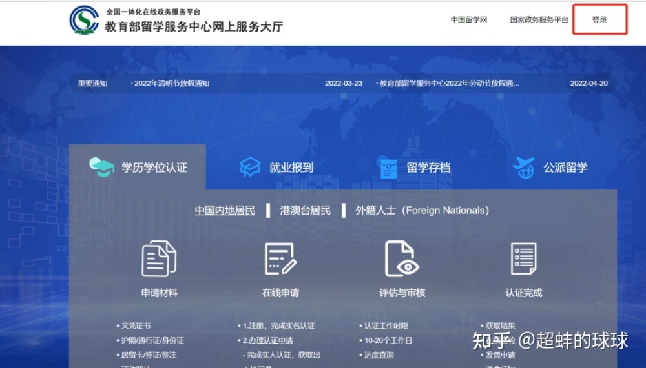Click the documents icon above 申请材料
Image resolution: width=646 pixels, height=368 pixels.
[x=159, y=258]
